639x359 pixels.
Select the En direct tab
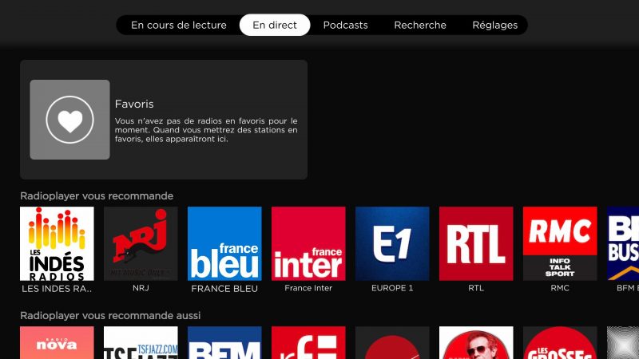click(x=275, y=26)
